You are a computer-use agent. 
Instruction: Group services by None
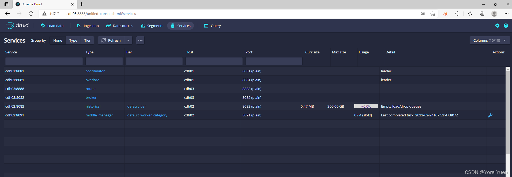tap(58, 40)
